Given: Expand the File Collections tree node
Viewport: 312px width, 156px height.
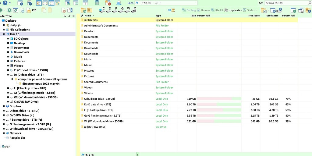Looking at the screenshot, I should point(4,30).
